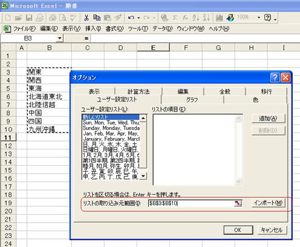
Task: Open the ツール(T) menu
Action: click(138, 29)
